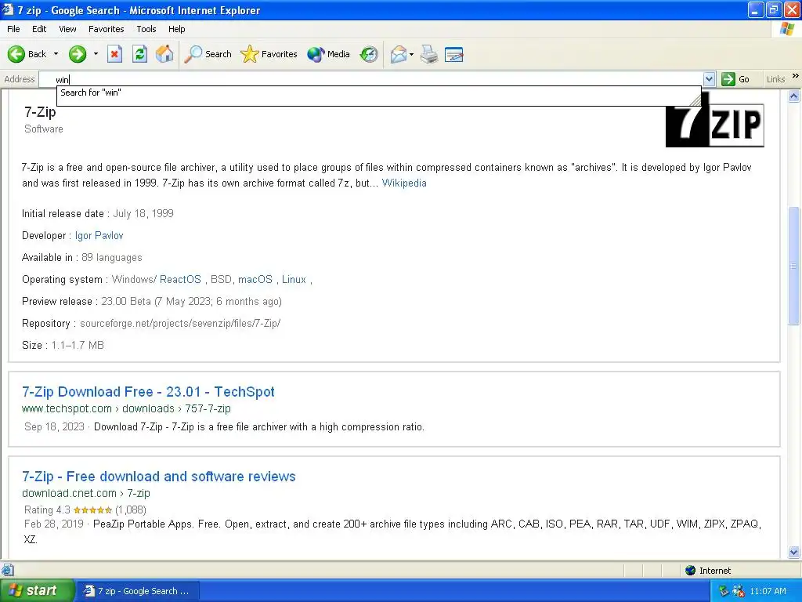Click the 23.00 Beta preview release text

pyautogui.click(x=191, y=302)
